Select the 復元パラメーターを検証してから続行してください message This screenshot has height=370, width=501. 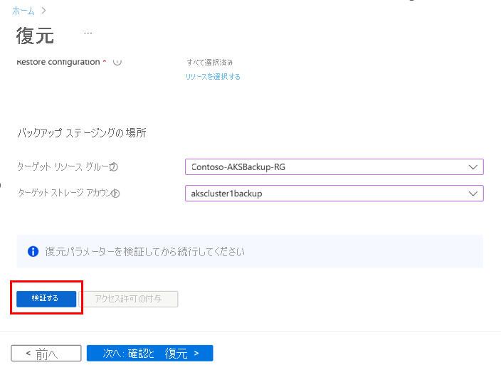[x=144, y=252]
